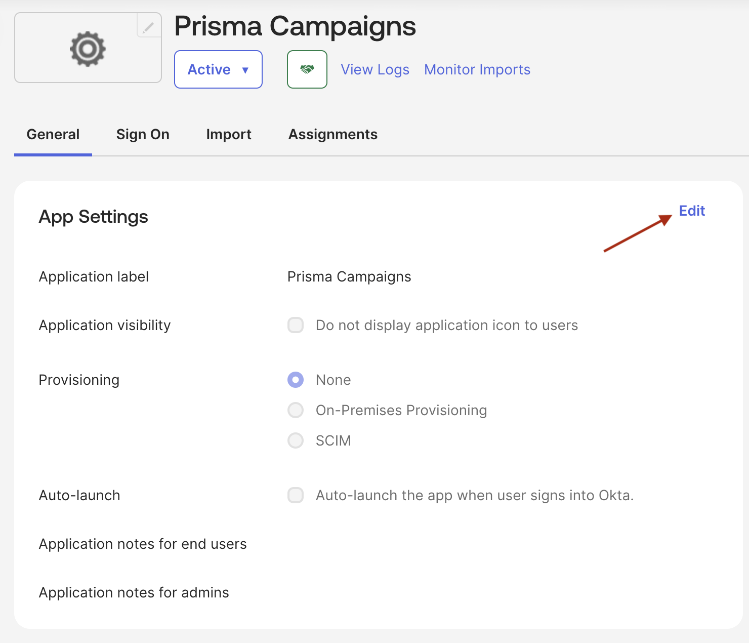Select On-Premises Provisioning
749x643 pixels.
click(295, 410)
